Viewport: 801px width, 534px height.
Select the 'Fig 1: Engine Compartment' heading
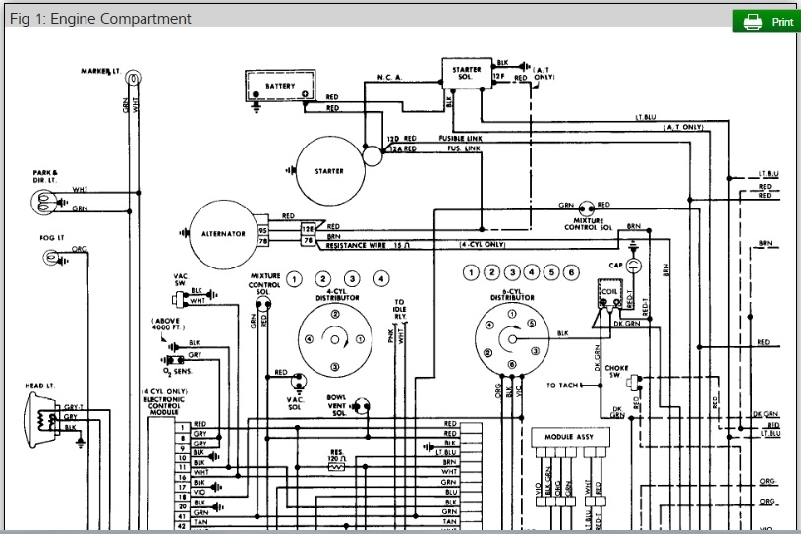pyautogui.click(x=100, y=19)
